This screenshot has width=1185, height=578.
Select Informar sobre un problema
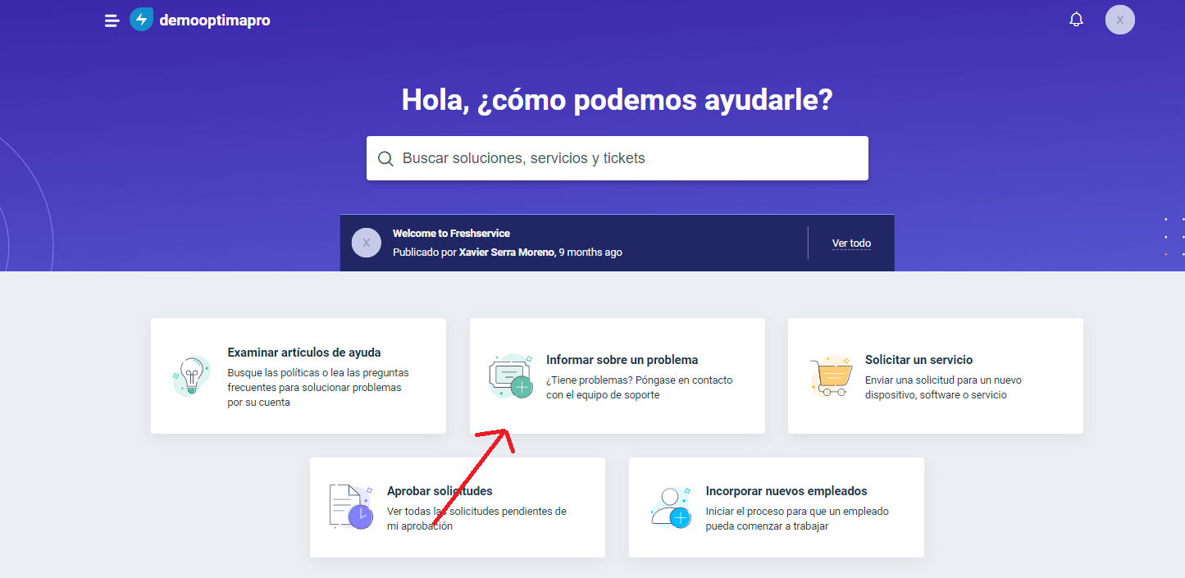pyautogui.click(x=622, y=360)
